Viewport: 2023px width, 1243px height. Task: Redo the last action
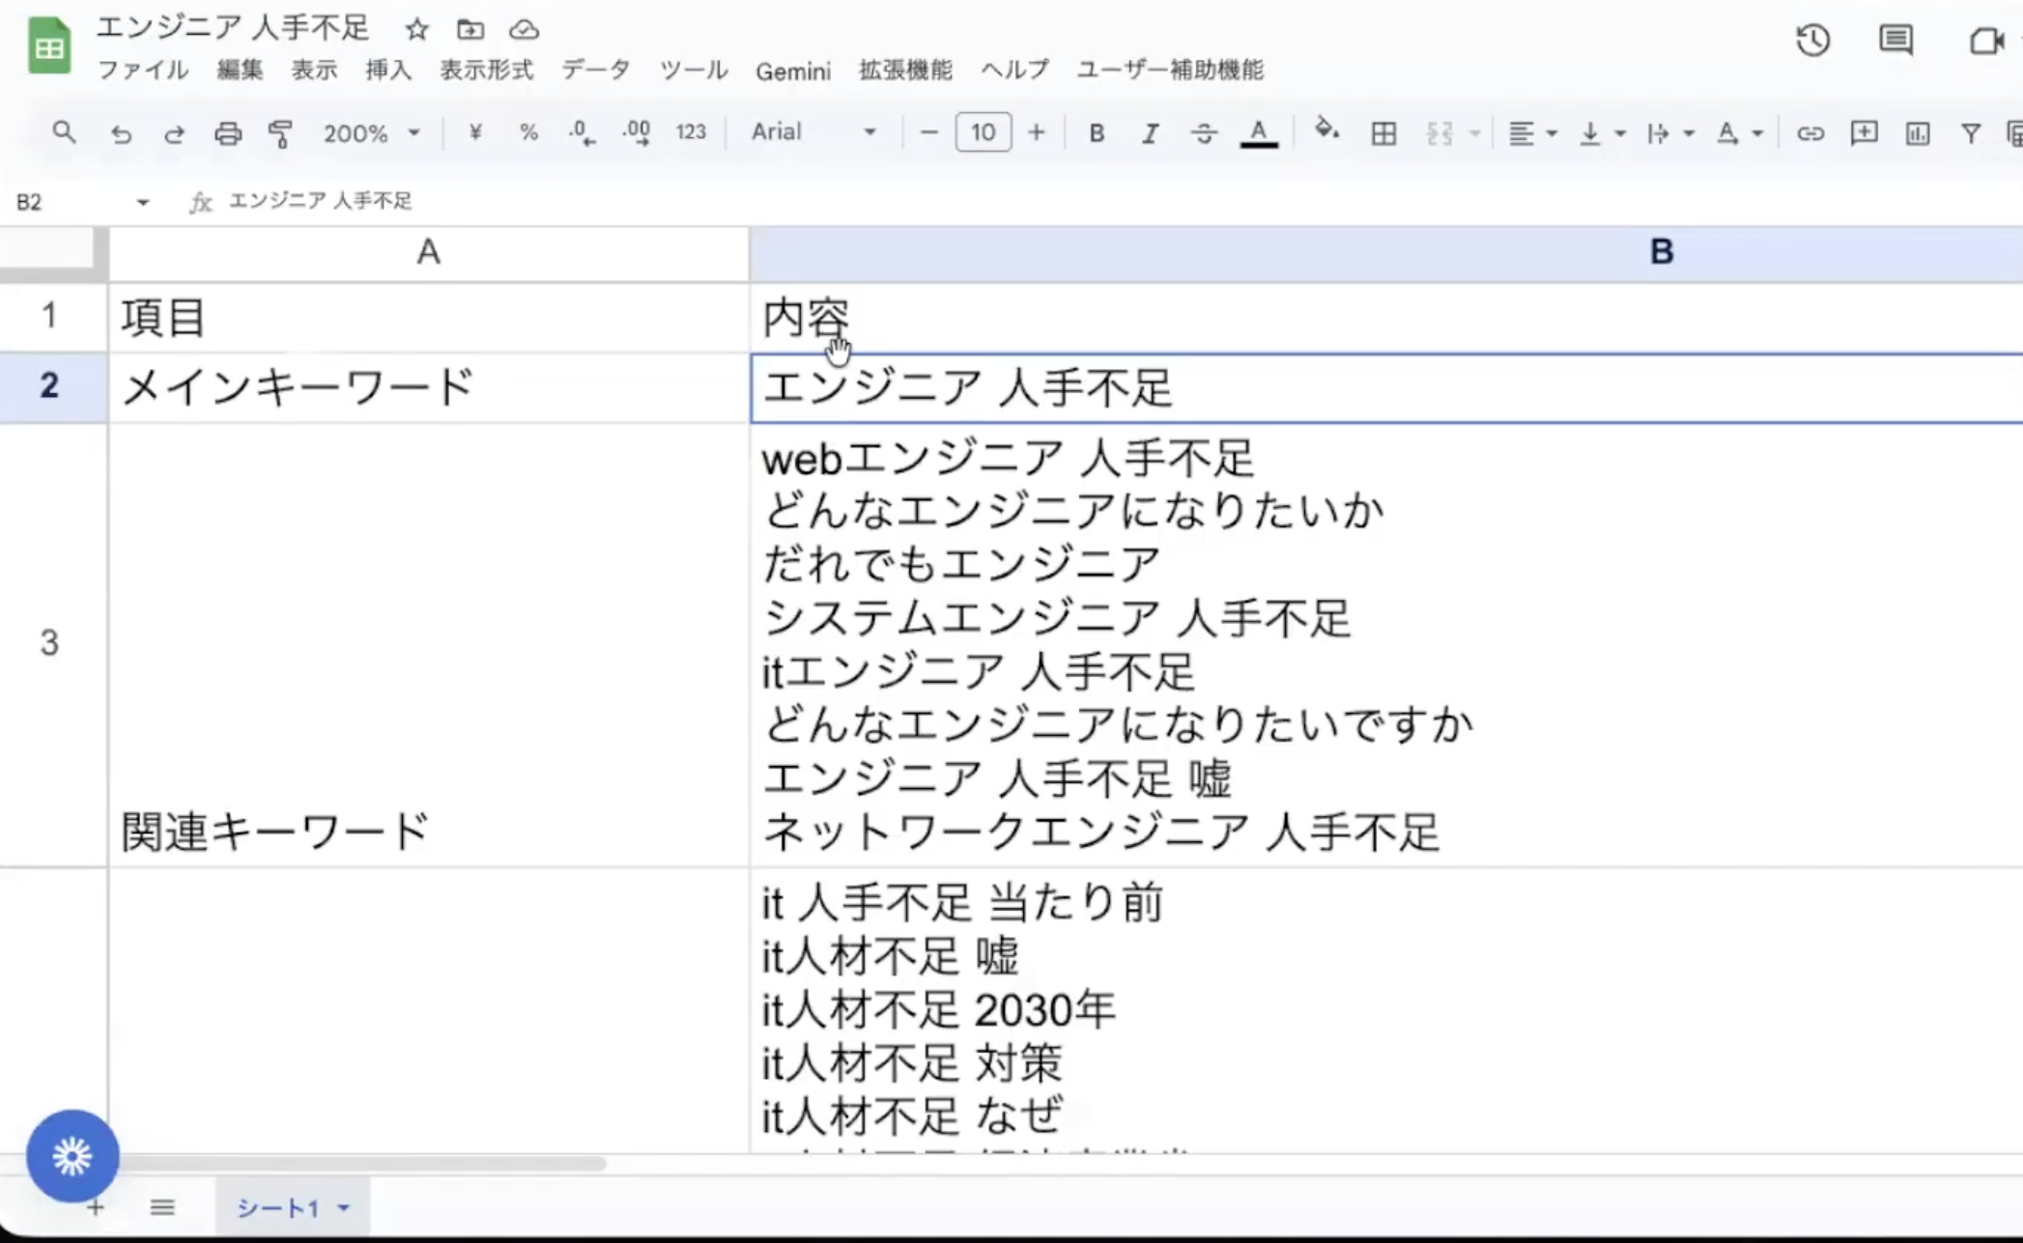click(174, 133)
